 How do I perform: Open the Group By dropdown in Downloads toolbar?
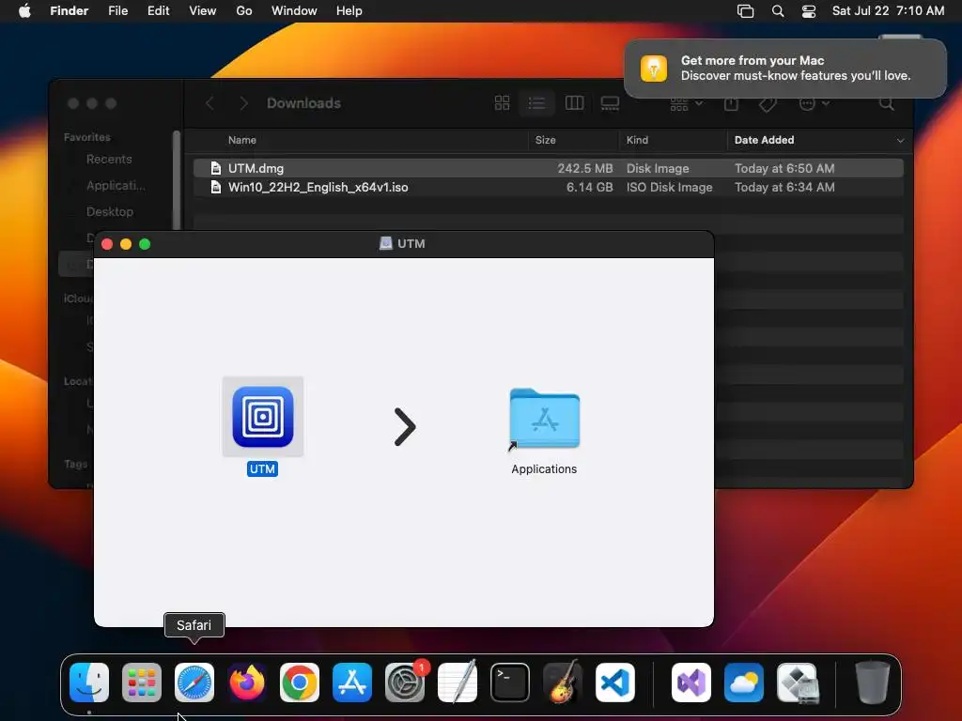click(686, 103)
